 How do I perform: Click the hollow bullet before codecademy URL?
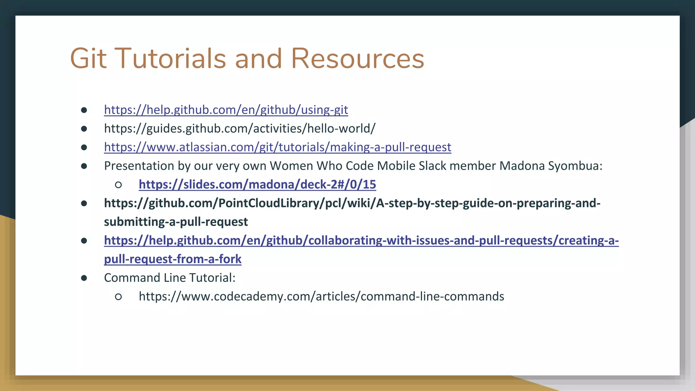click(118, 297)
